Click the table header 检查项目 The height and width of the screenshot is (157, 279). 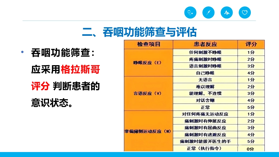tap(149, 44)
